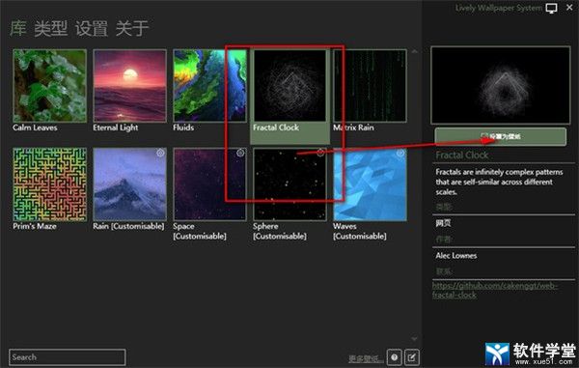Click the 更多壁纸 more wallpapers link
The width and height of the screenshot is (579, 368).
[364, 358]
